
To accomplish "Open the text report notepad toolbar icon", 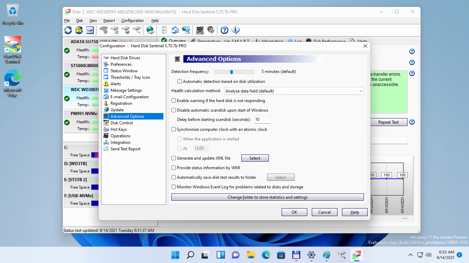I will [x=164, y=30].
